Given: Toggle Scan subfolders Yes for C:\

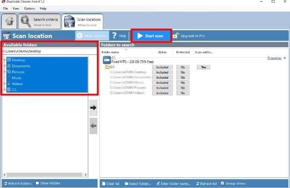Looking at the screenshot, I should point(203,67).
